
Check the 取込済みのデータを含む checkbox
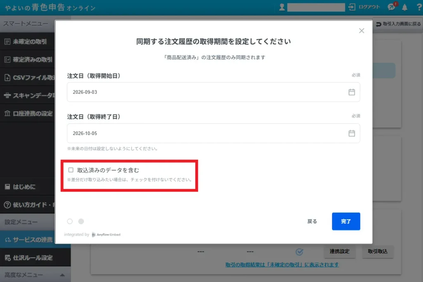pos(71,170)
